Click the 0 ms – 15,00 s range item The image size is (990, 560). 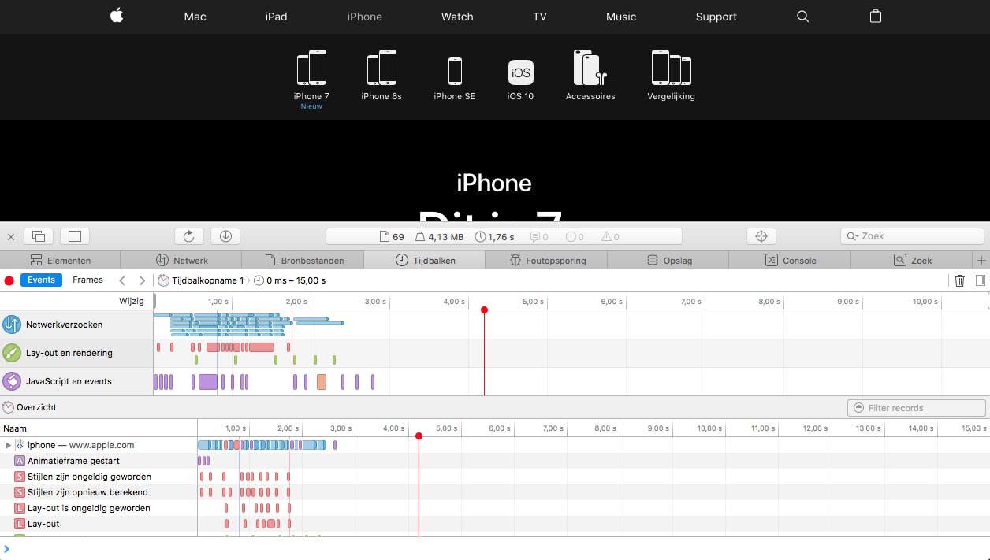coord(289,280)
